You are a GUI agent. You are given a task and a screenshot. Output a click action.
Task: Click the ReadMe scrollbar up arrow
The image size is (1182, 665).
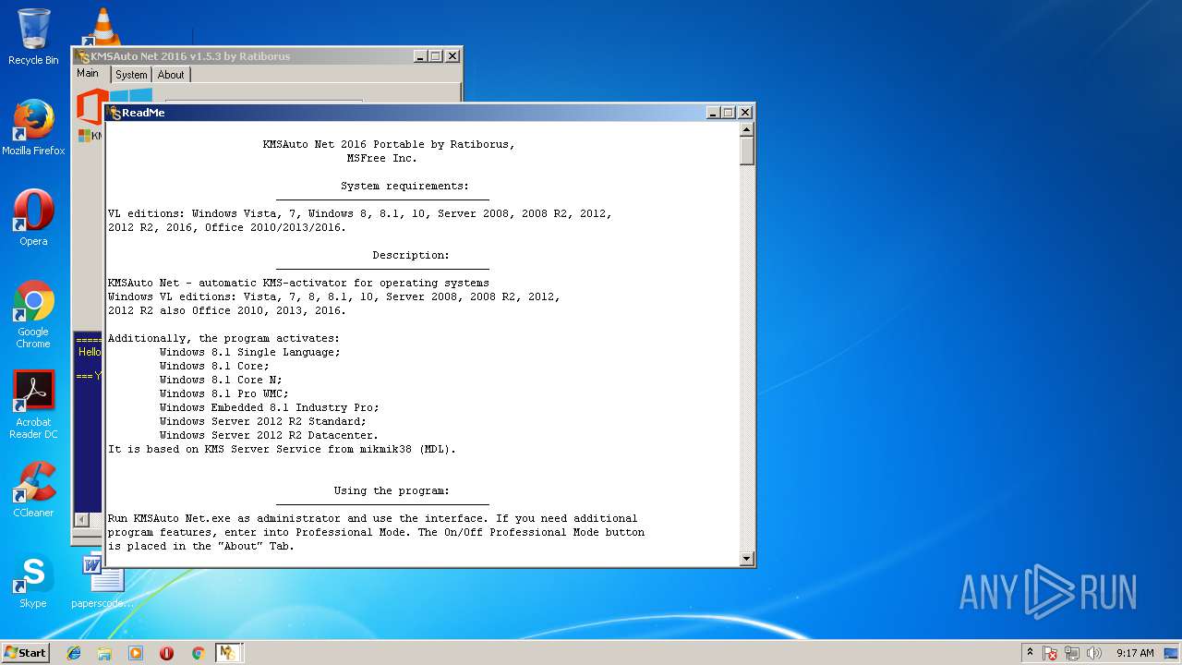tap(747, 130)
